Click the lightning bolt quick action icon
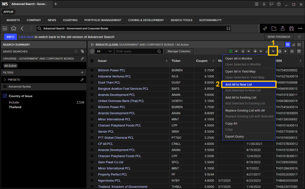The image size is (305, 189). [243, 51]
